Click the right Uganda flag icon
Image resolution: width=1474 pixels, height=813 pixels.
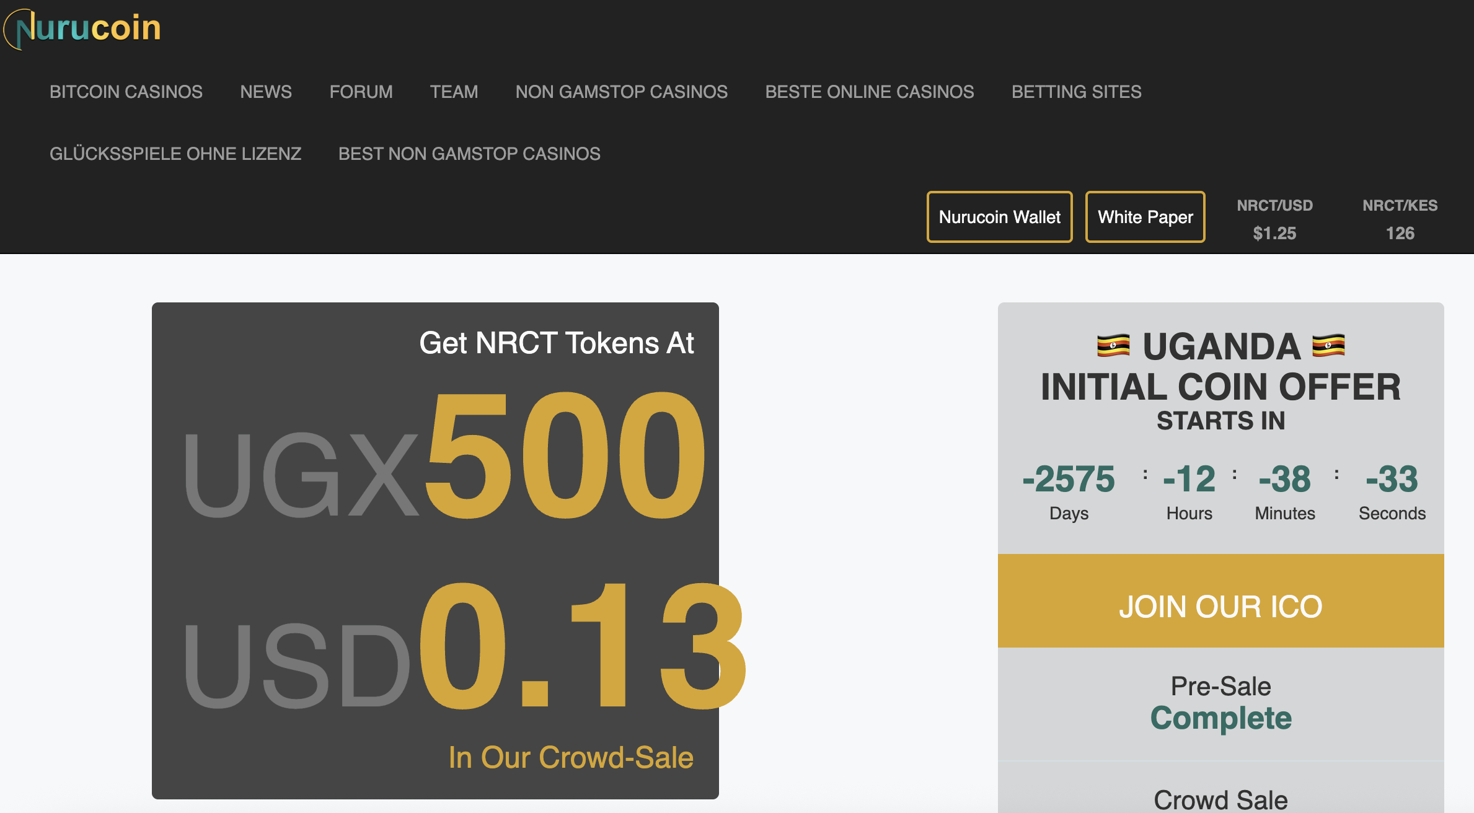[x=1328, y=346]
